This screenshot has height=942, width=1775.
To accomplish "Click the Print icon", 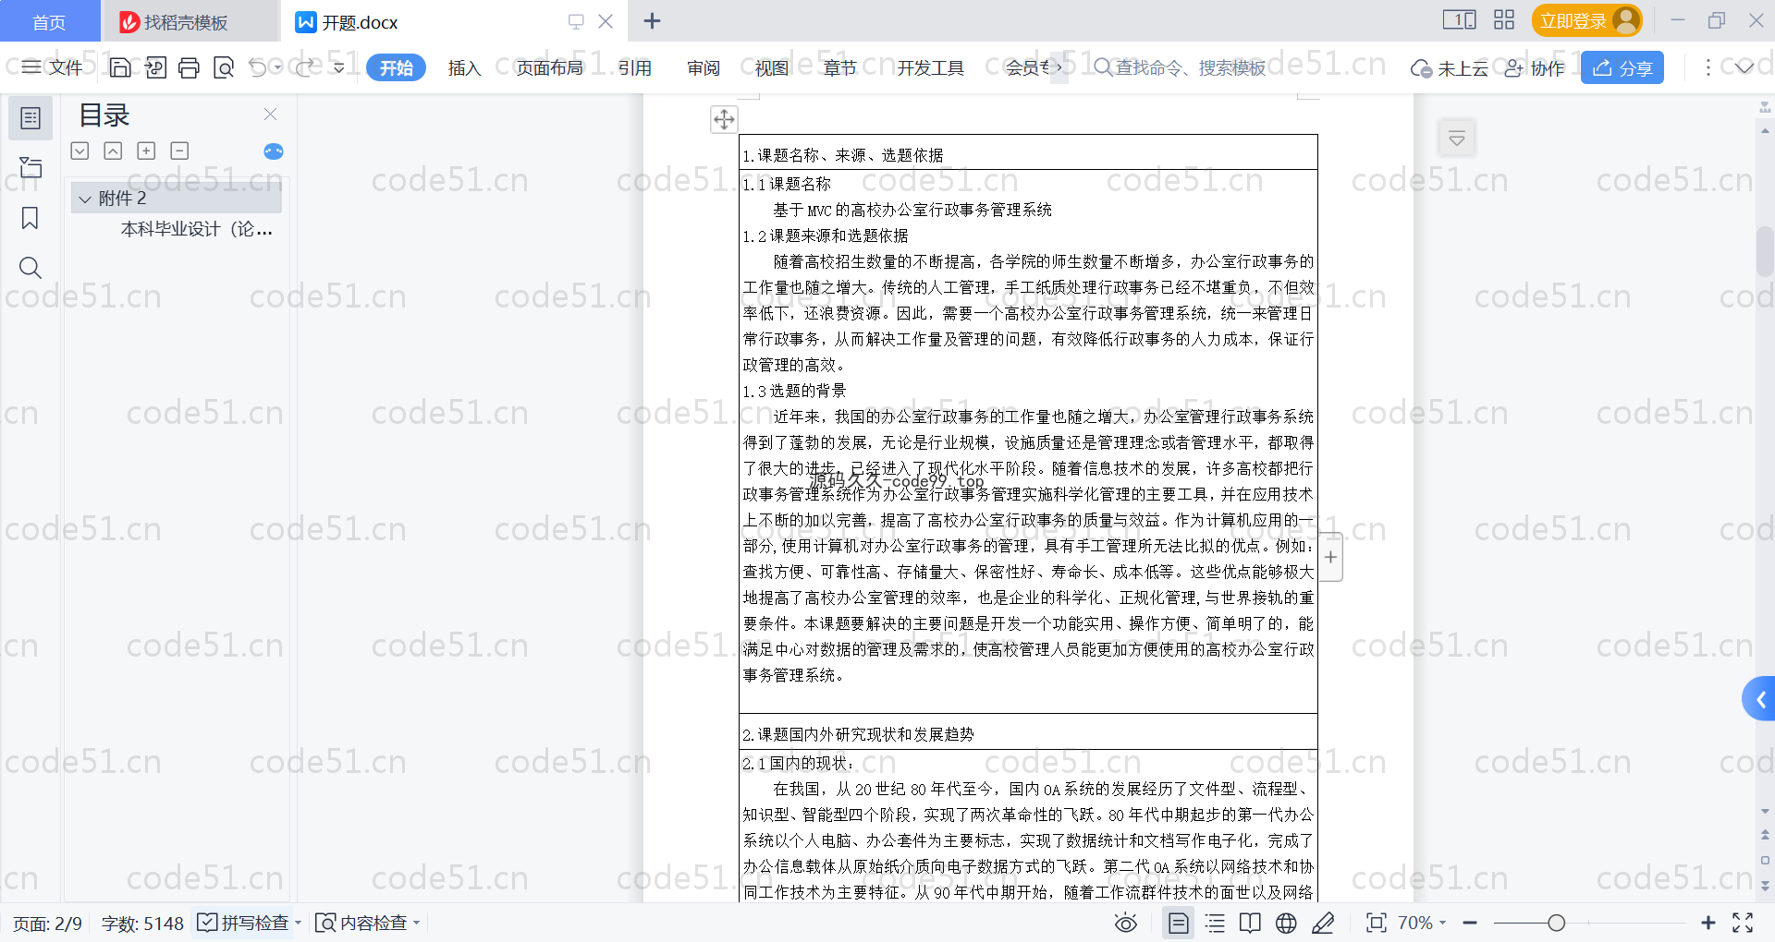I will pos(190,67).
